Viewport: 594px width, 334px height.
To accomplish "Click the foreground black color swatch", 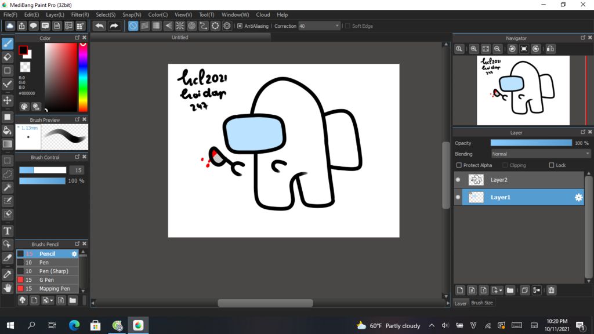I will [23, 50].
